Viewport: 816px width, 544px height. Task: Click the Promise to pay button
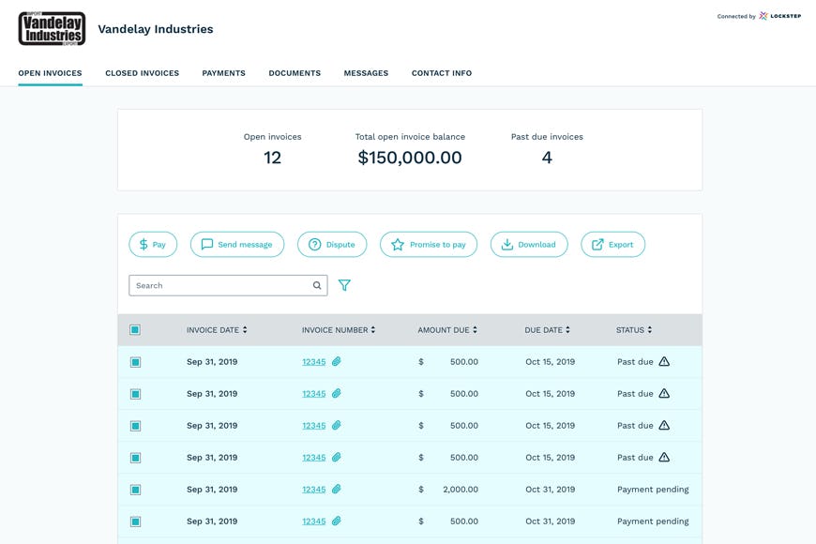[429, 244]
